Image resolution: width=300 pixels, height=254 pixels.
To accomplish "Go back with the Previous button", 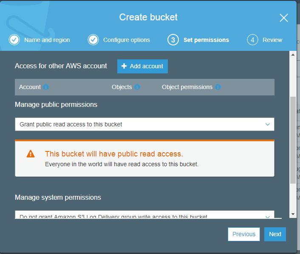I will (244, 234).
